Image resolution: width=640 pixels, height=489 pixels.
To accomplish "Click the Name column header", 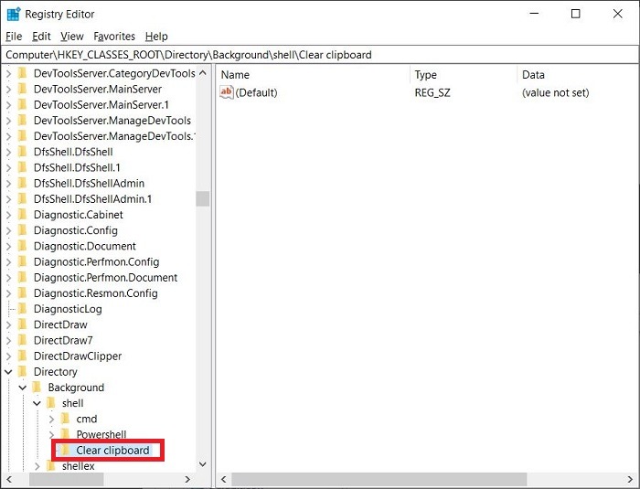I will (314, 75).
